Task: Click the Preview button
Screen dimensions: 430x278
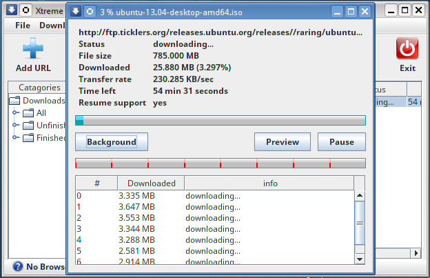Action: pyautogui.click(x=283, y=142)
